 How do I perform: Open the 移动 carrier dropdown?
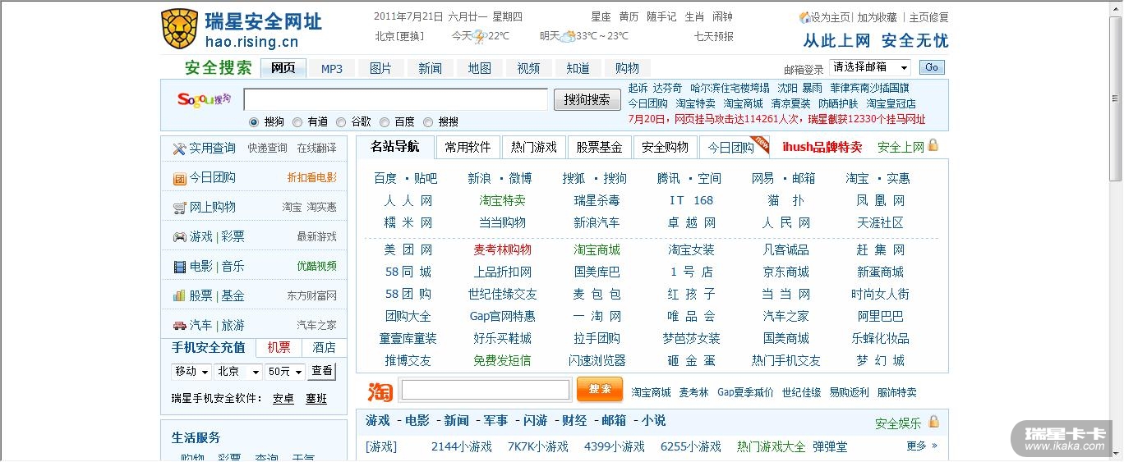coord(191,372)
